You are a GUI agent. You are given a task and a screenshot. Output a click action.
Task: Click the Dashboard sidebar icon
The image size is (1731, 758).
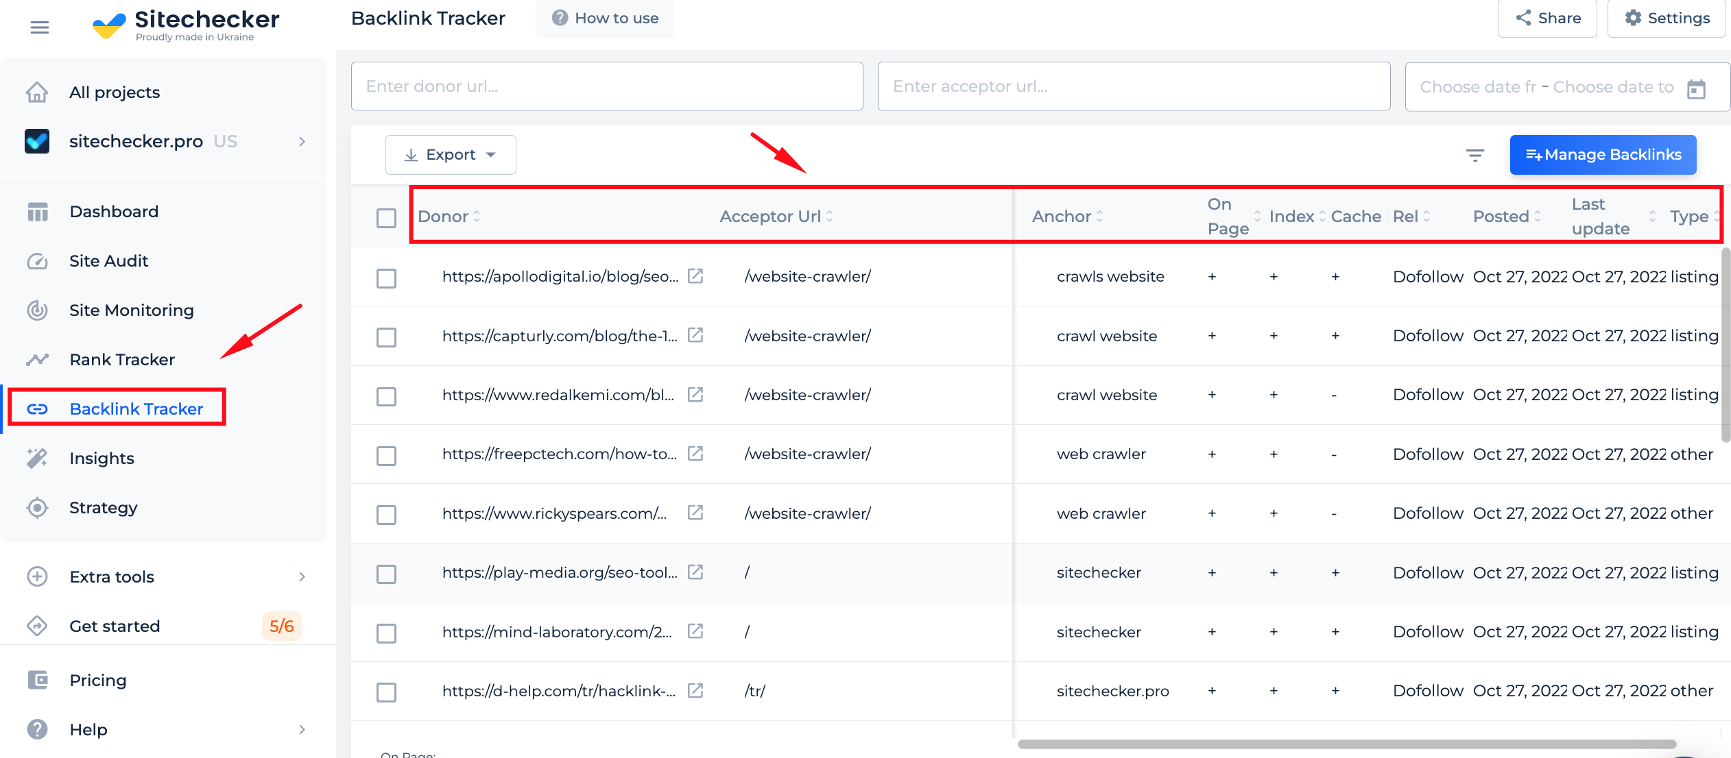tap(37, 212)
